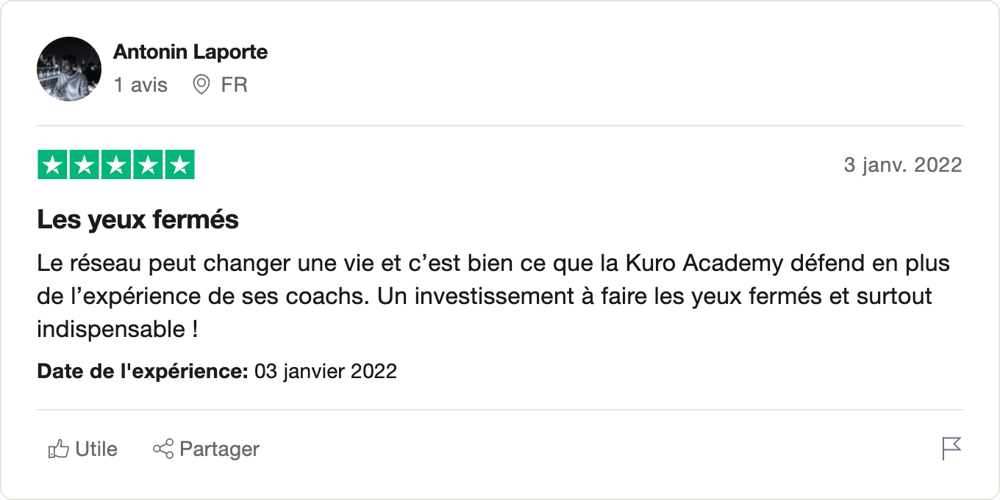The image size is (1000, 500).
Task: Open Antonin Laporte's profile picture
Action: (x=69, y=69)
